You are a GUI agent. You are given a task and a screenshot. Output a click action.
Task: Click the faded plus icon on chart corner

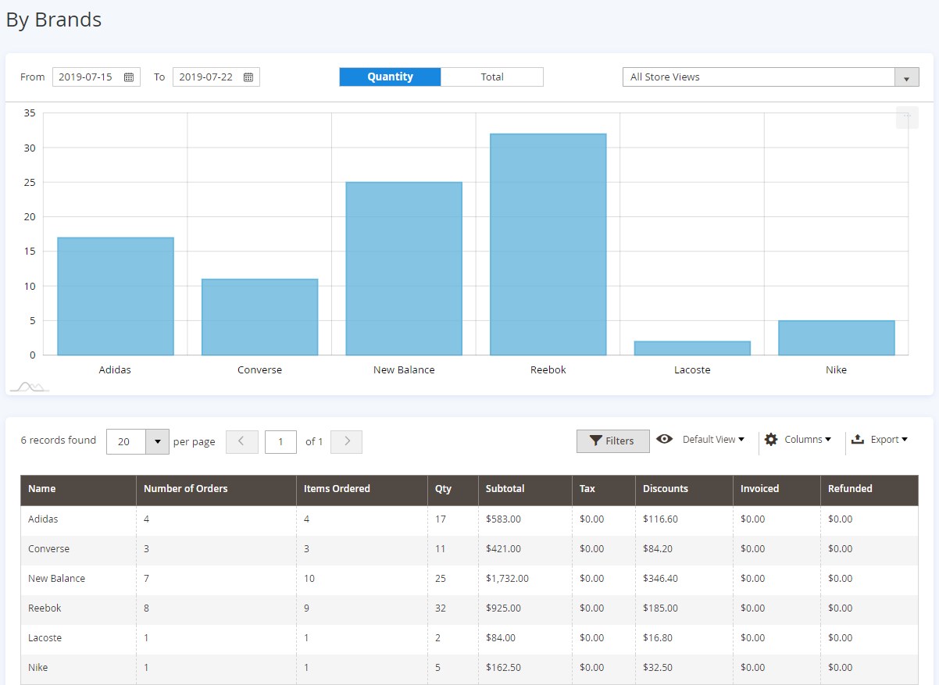coord(907,117)
